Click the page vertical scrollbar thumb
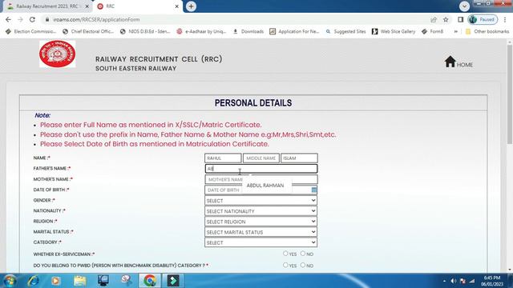The width and height of the screenshot is (513, 288). [x=510, y=94]
